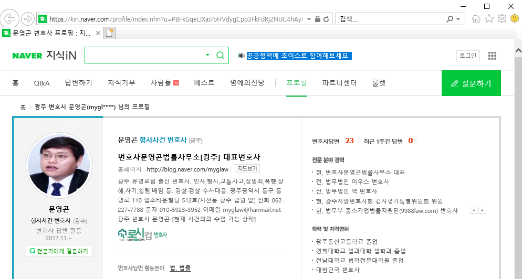Image resolution: width=522 pixels, height=279 pixels.
Task: Click the green search magnifier icon
Action: coord(220,55)
